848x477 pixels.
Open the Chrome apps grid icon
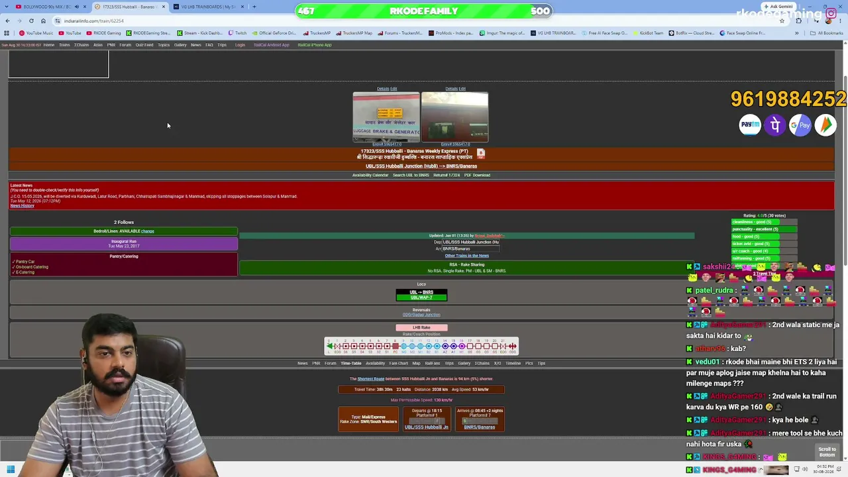click(x=7, y=33)
